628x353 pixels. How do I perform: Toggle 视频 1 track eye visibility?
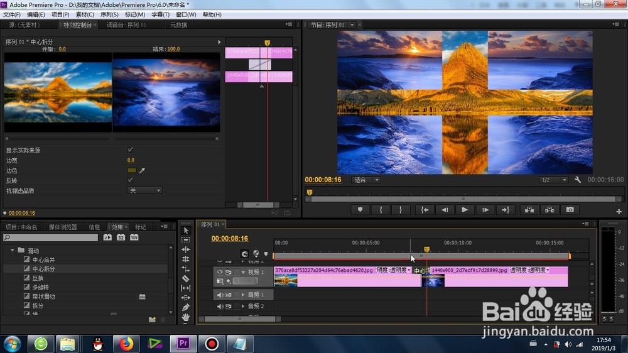(x=220, y=272)
